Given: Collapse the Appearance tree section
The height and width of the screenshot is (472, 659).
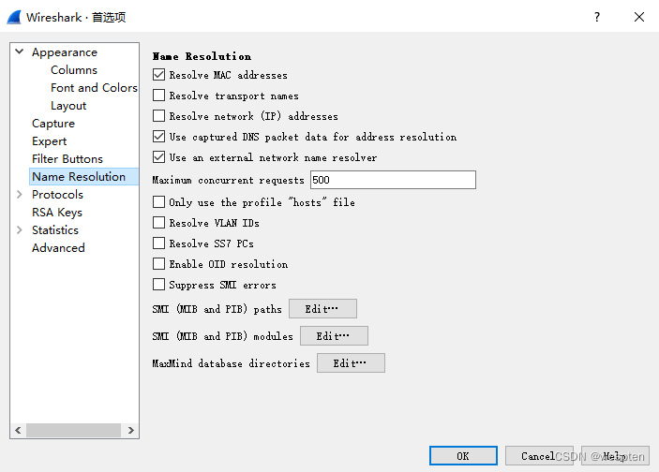Looking at the screenshot, I should tap(20, 52).
